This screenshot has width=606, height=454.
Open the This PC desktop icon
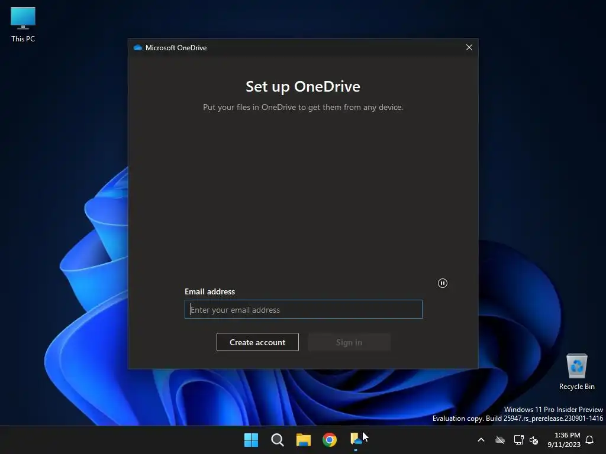(x=23, y=25)
